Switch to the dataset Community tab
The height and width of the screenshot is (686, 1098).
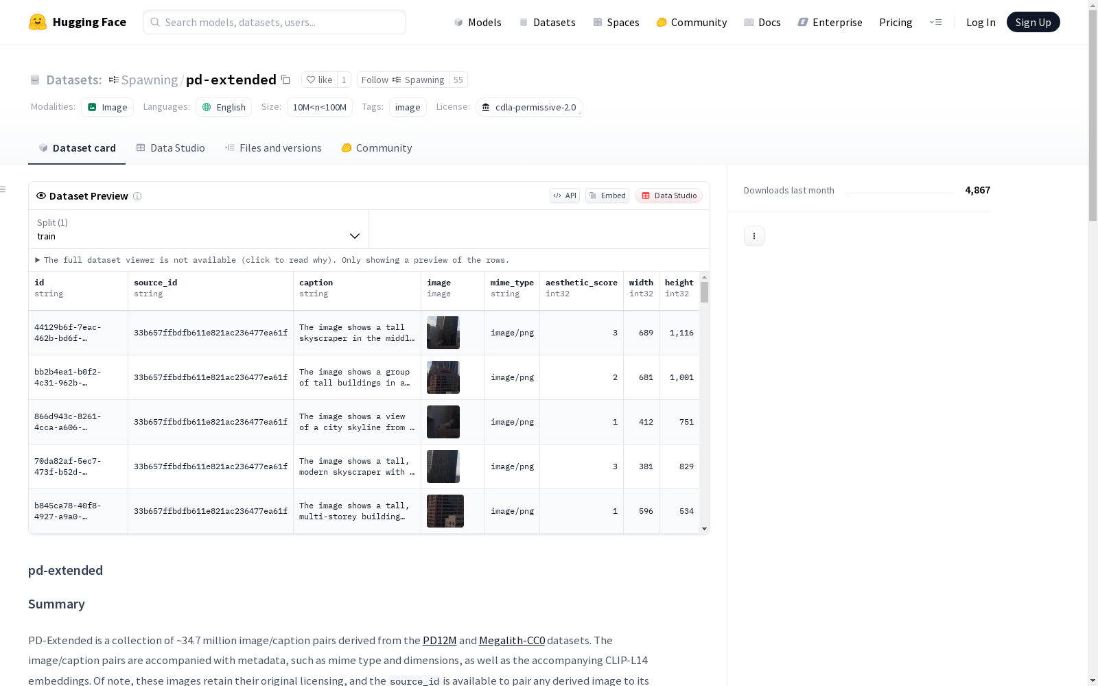click(x=377, y=148)
